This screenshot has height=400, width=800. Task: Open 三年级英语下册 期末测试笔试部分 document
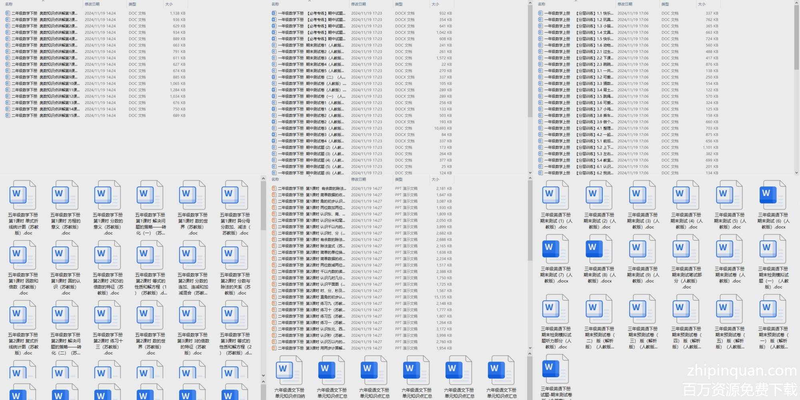click(x=686, y=249)
